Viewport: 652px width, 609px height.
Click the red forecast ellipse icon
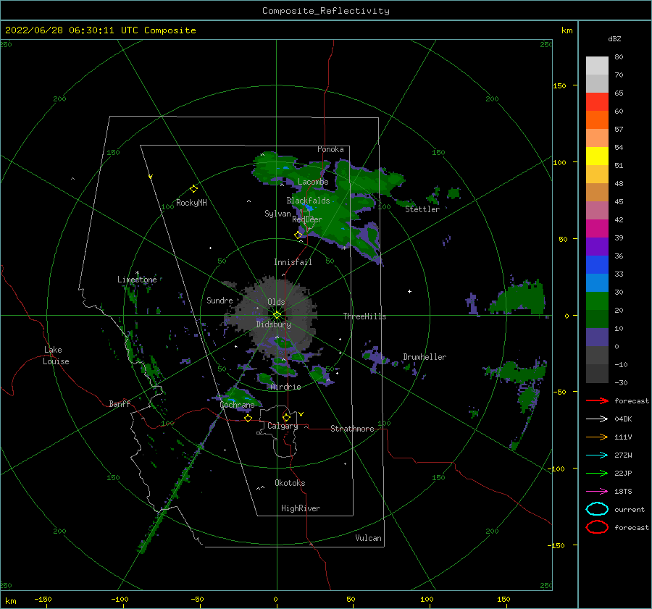tap(597, 527)
